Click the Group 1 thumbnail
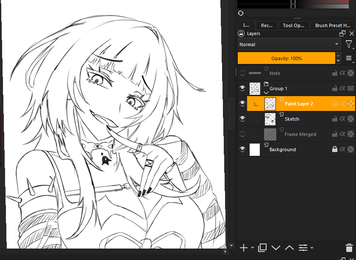356x260 pixels. pos(255,89)
